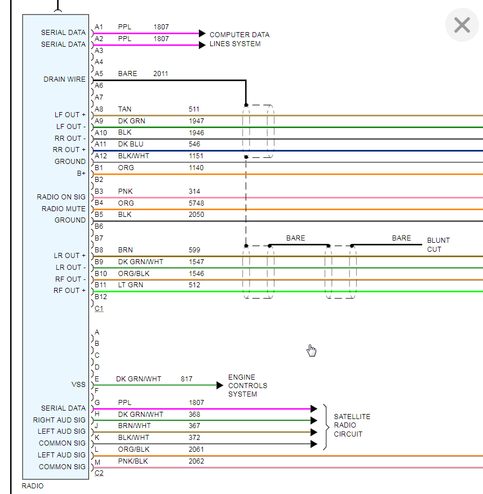Click the RADIO ON SIG pin label
The image size is (483, 494).
coord(61,197)
